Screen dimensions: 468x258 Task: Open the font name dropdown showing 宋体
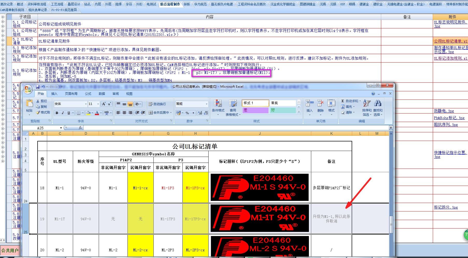(x=86, y=104)
